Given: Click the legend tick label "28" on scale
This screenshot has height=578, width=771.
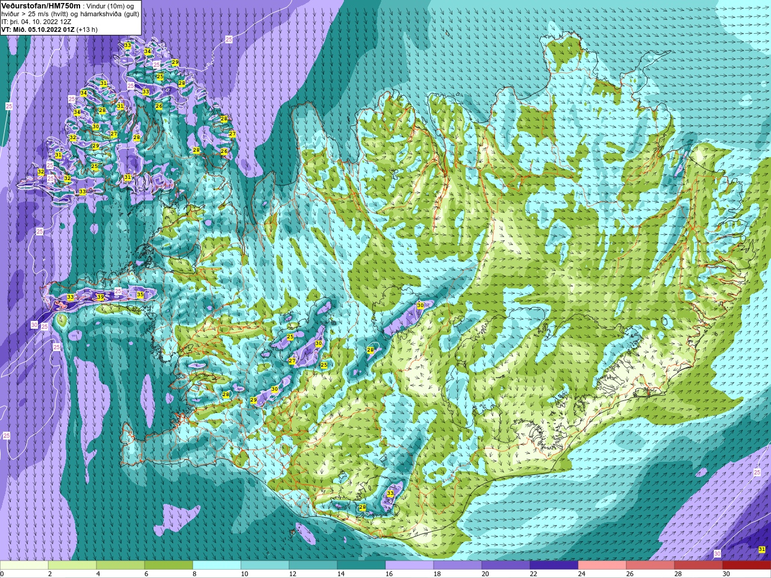Looking at the screenshot, I should (678, 574).
